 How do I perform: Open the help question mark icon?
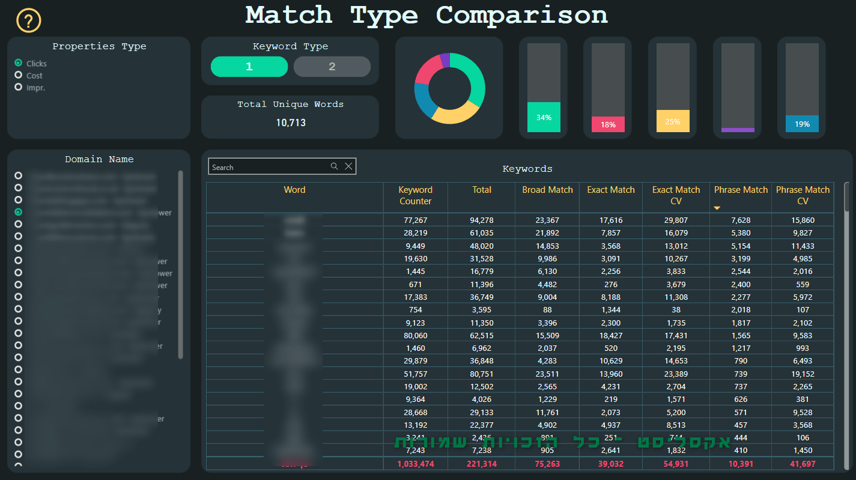coord(28,20)
